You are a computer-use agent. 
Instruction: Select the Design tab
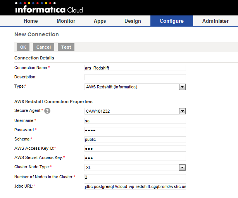[133, 21]
